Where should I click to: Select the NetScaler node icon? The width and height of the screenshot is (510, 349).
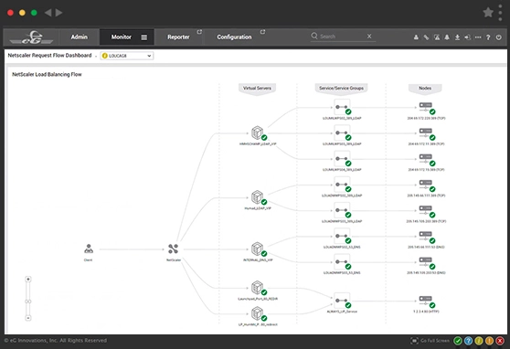tap(173, 249)
